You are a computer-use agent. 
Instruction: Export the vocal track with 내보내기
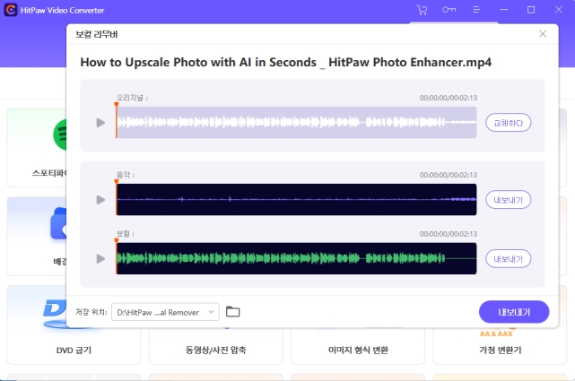[509, 259]
